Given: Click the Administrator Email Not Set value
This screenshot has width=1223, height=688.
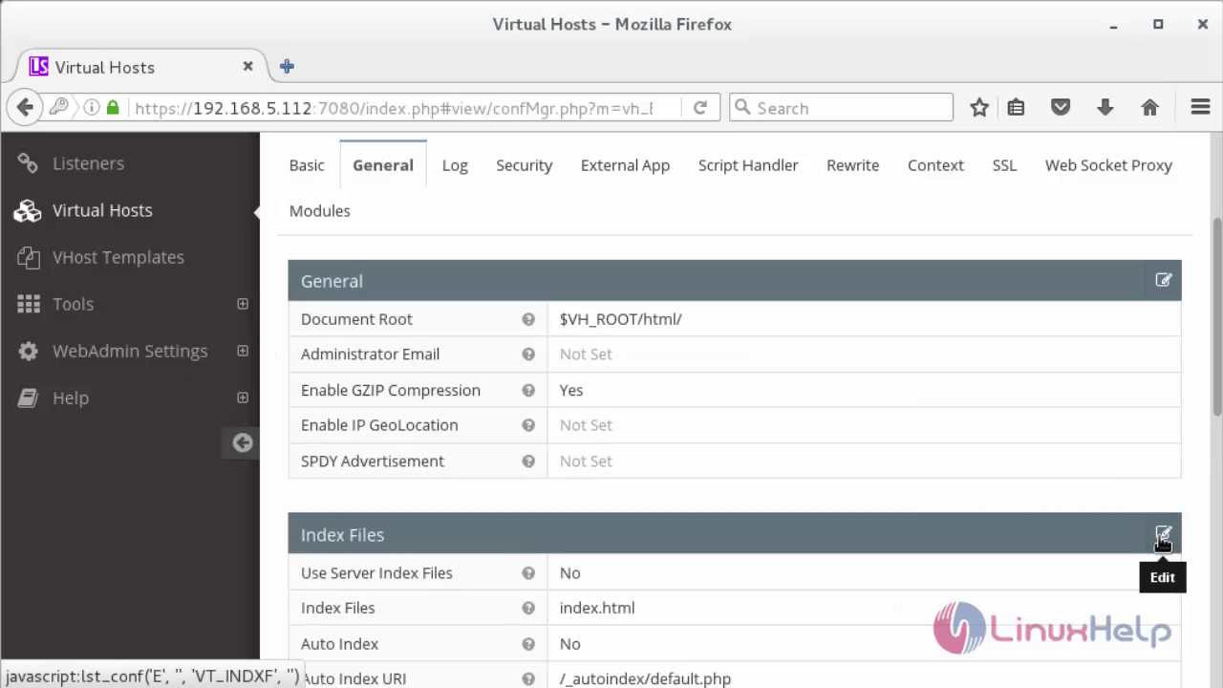Looking at the screenshot, I should [x=586, y=355].
